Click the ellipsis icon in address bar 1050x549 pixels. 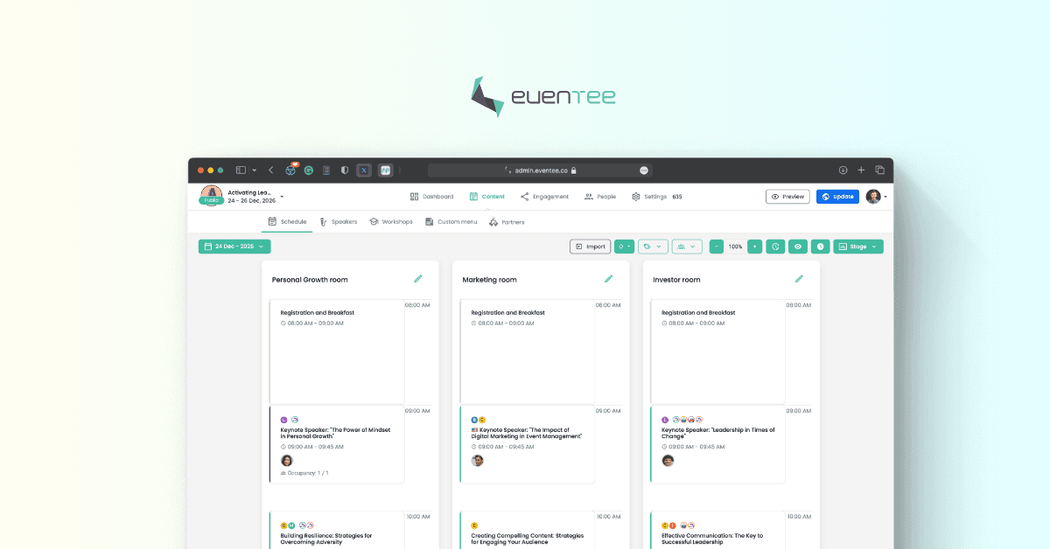coord(644,170)
